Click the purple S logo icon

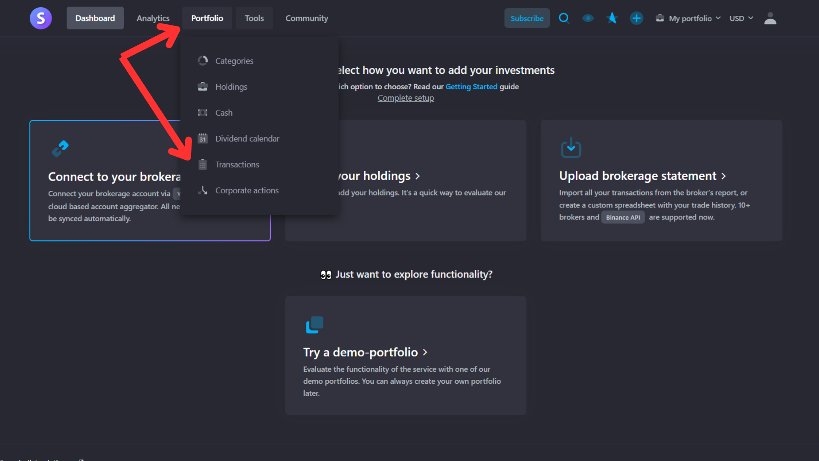pyautogui.click(x=41, y=18)
